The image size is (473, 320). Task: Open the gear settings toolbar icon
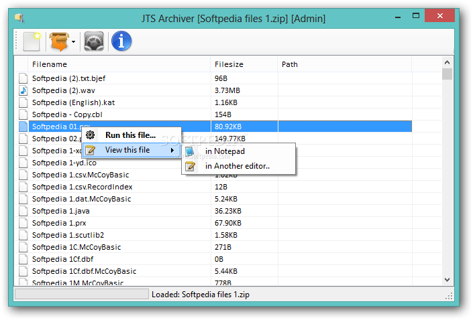94,42
